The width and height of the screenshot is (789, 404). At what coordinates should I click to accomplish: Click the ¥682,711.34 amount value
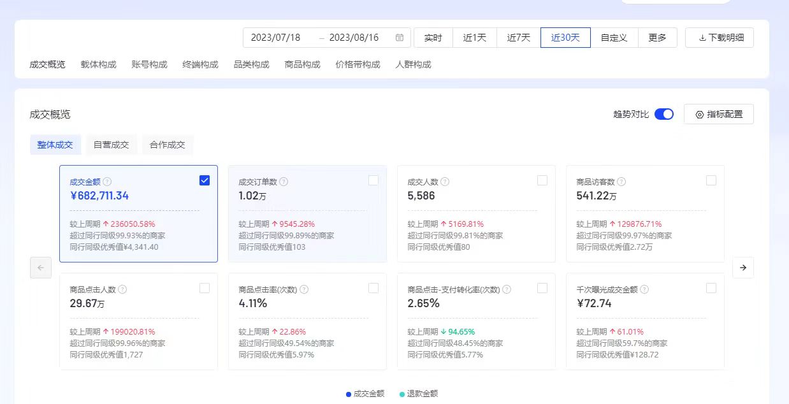point(99,196)
